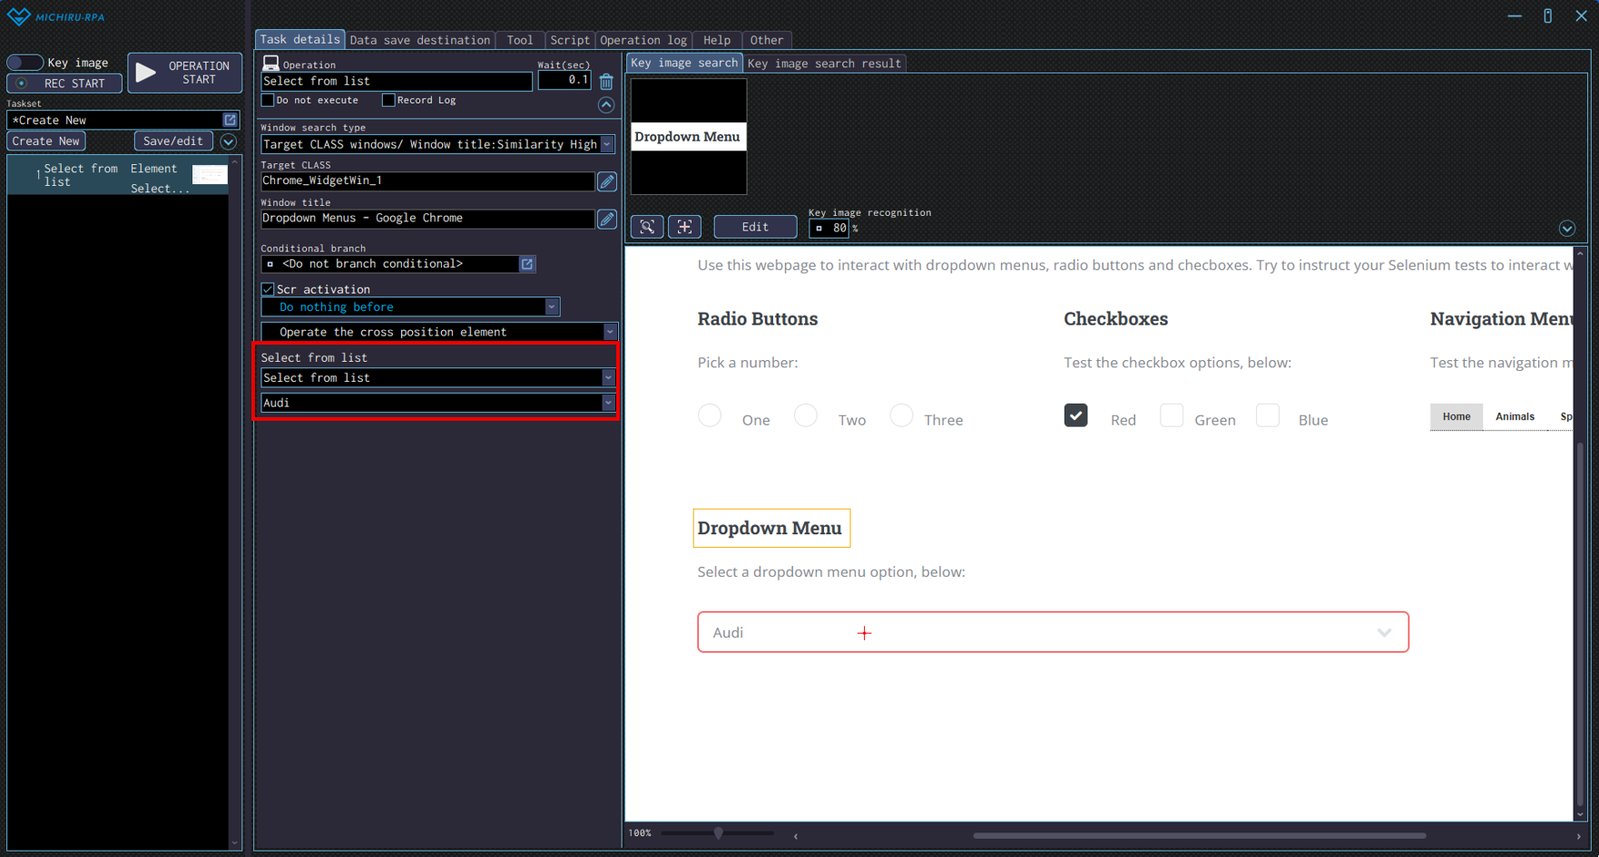The height and width of the screenshot is (857, 1599).
Task: Open the Window search type dropdown
Action: tap(607, 144)
